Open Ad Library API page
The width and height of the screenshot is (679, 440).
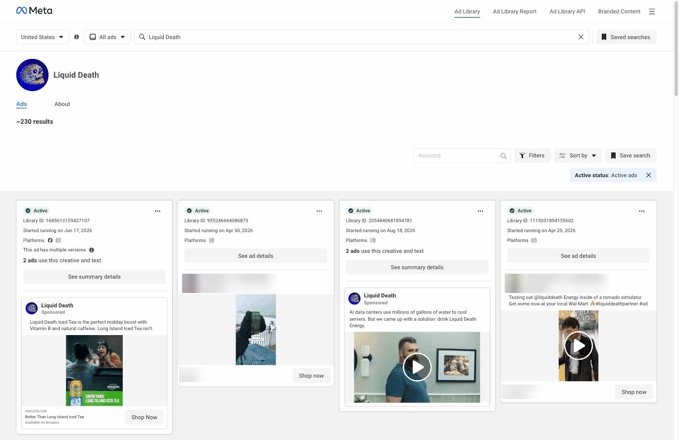(x=567, y=11)
